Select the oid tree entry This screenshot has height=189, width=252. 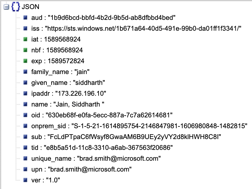(x=102, y=115)
